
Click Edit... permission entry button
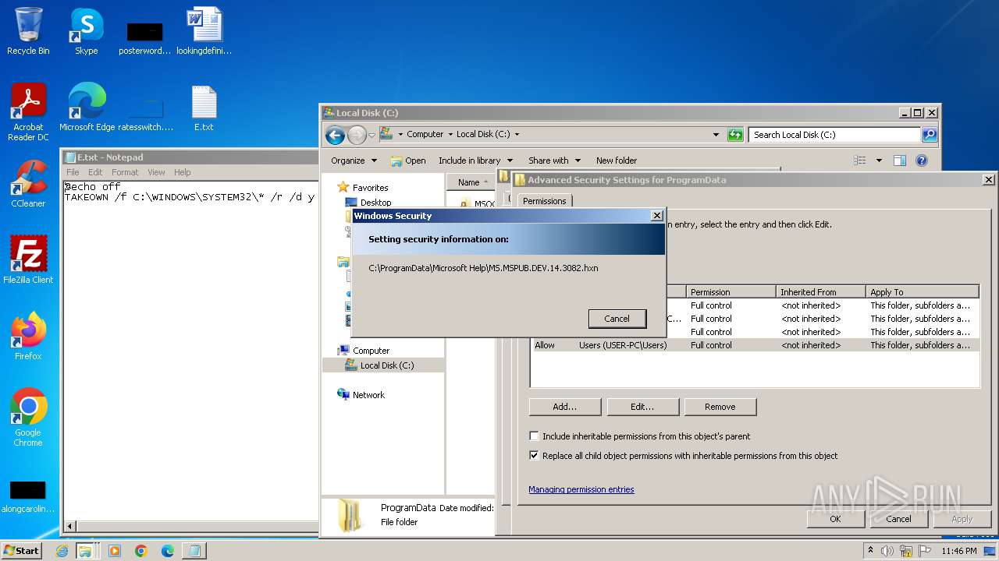tap(642, 407)
